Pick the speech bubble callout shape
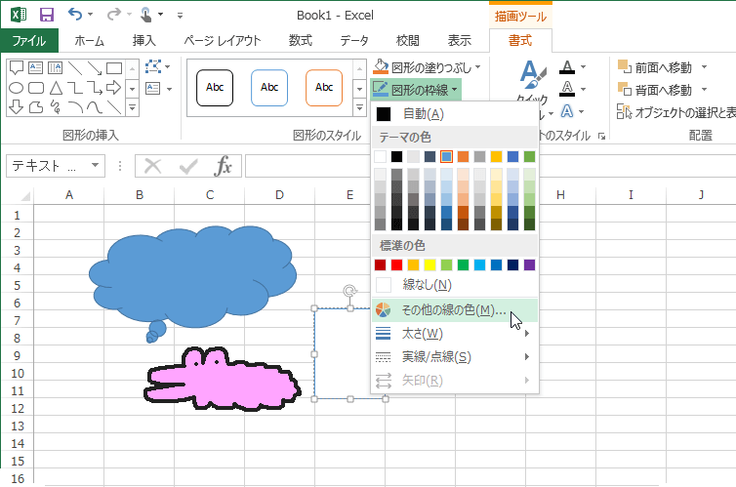736x487 pixels. pos(17,68)
